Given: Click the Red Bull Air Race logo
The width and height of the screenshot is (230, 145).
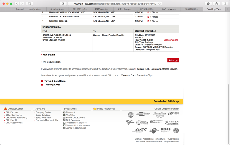Looking at the screenshot, I should [x=172, y=122].
